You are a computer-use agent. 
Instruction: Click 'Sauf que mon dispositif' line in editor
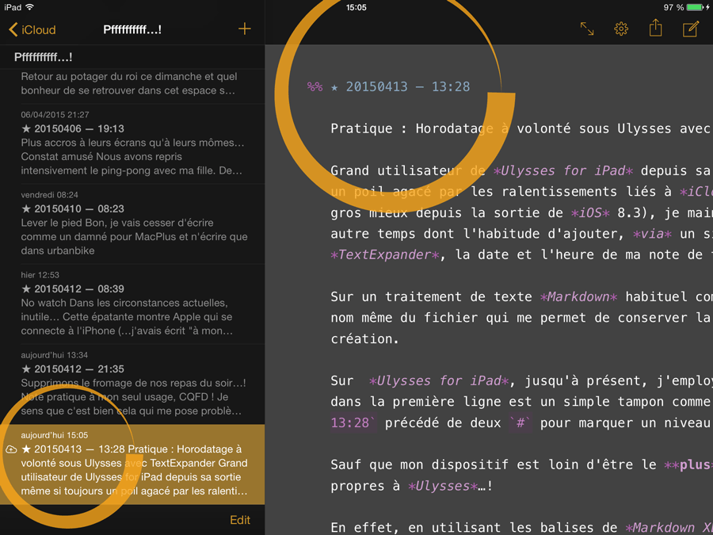(x=521, y=464)
